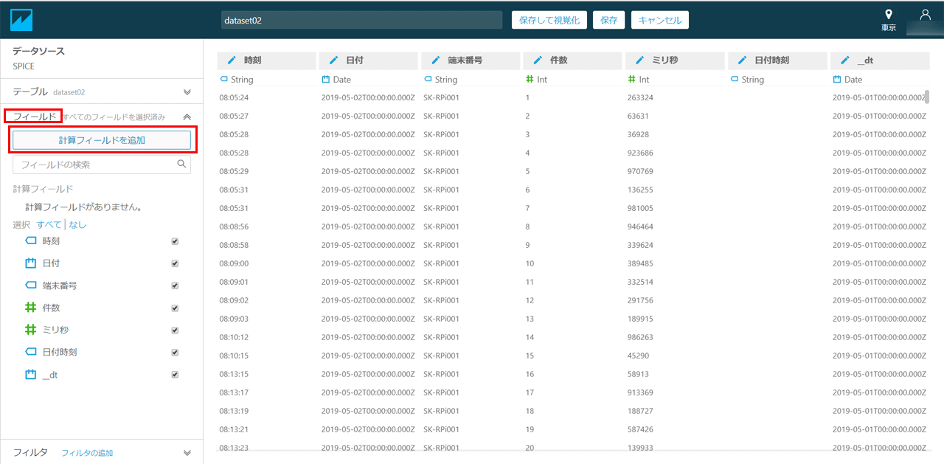
Task: Click the data preview vertical scrollbar
Action: tap(926, 97)
